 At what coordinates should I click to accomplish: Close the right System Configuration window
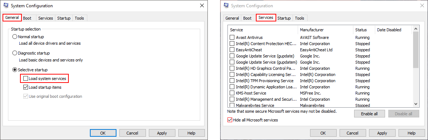tap(422, 5)
